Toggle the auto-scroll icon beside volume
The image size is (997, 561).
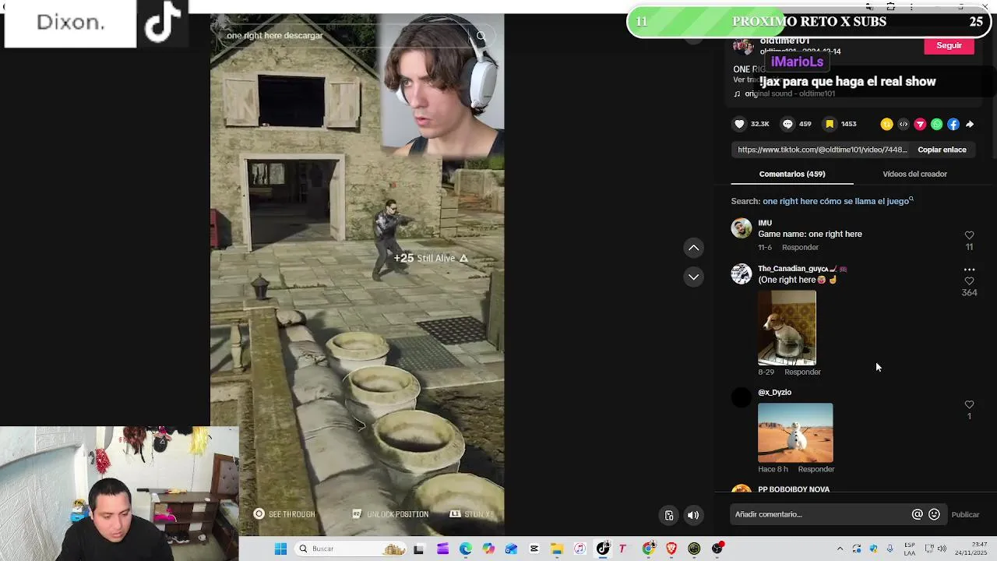669,515
